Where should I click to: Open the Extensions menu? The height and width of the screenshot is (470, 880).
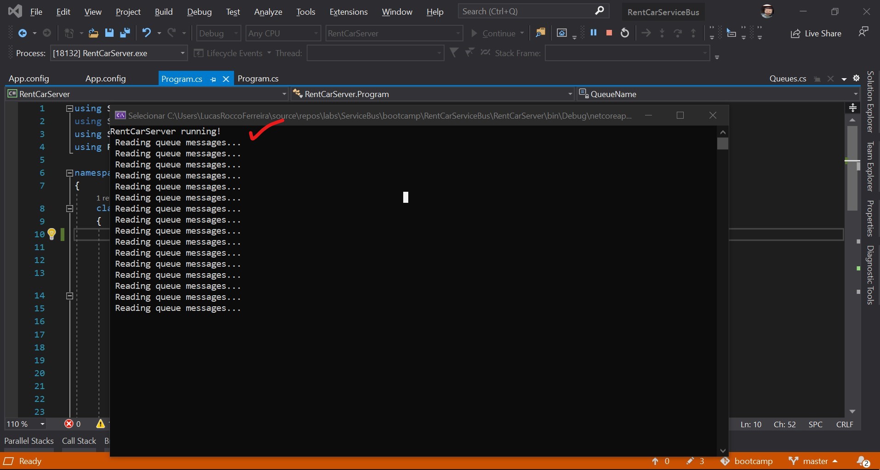349,12
